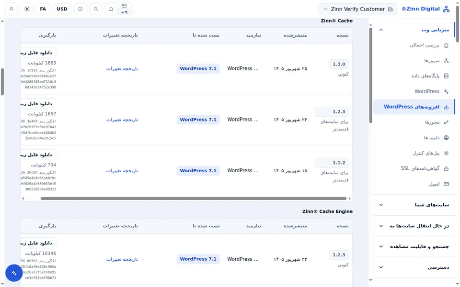Expand the در حال انتقال سایت‌ها به section
This screenshot has height=287, width=460.
coord(414,226)
